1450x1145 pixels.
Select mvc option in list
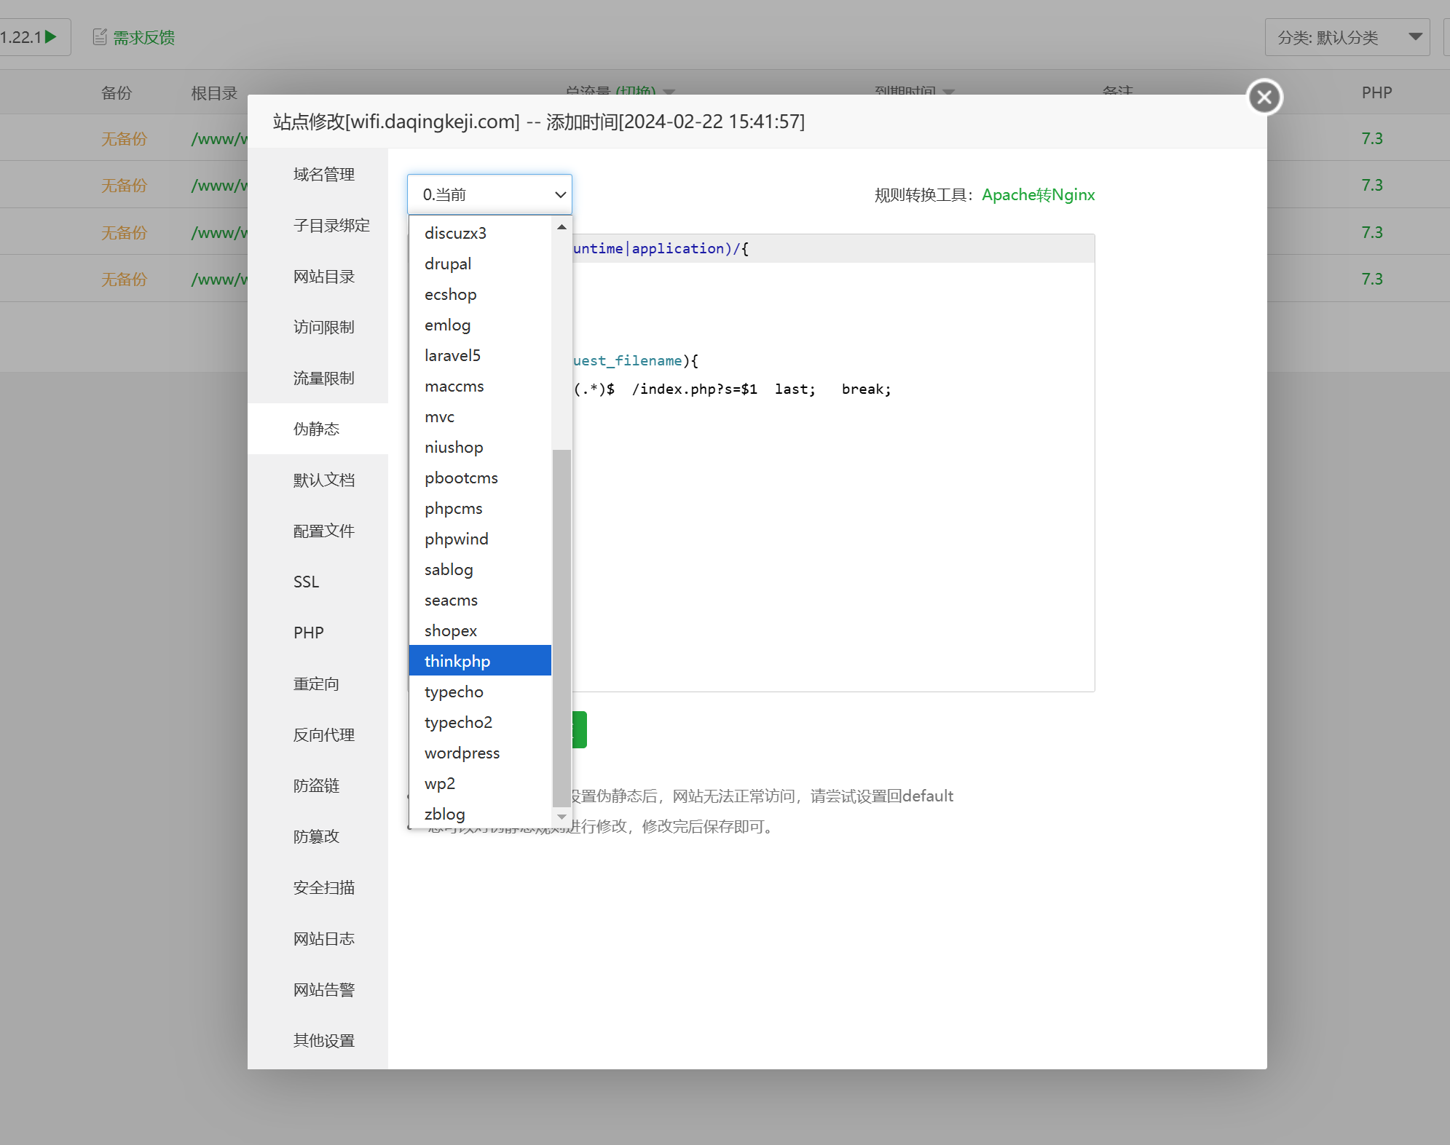pos(480,416)
